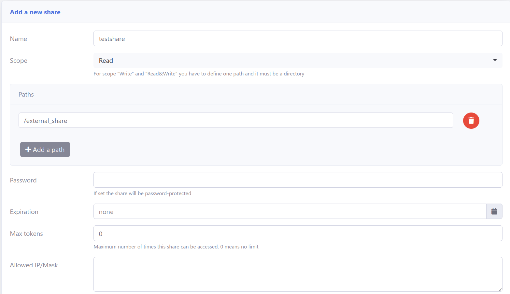Click the Max tokens field label
Screen dimensions: 510x294
[x=26, y=234]
